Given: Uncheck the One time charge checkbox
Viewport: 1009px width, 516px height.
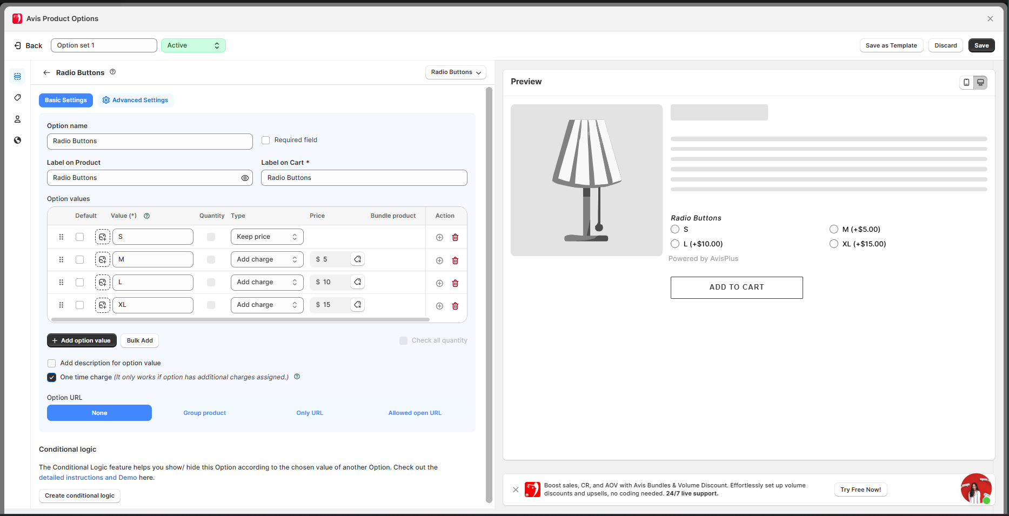Looking at the screenshot, I should coord(52,377).
